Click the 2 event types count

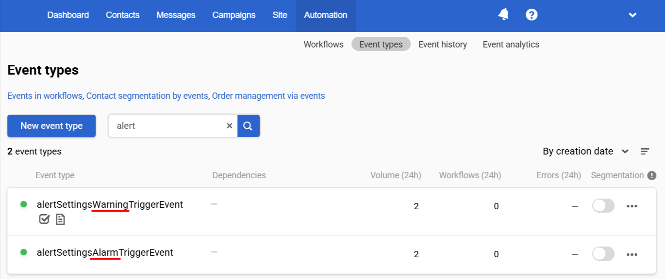coord(34,152)
